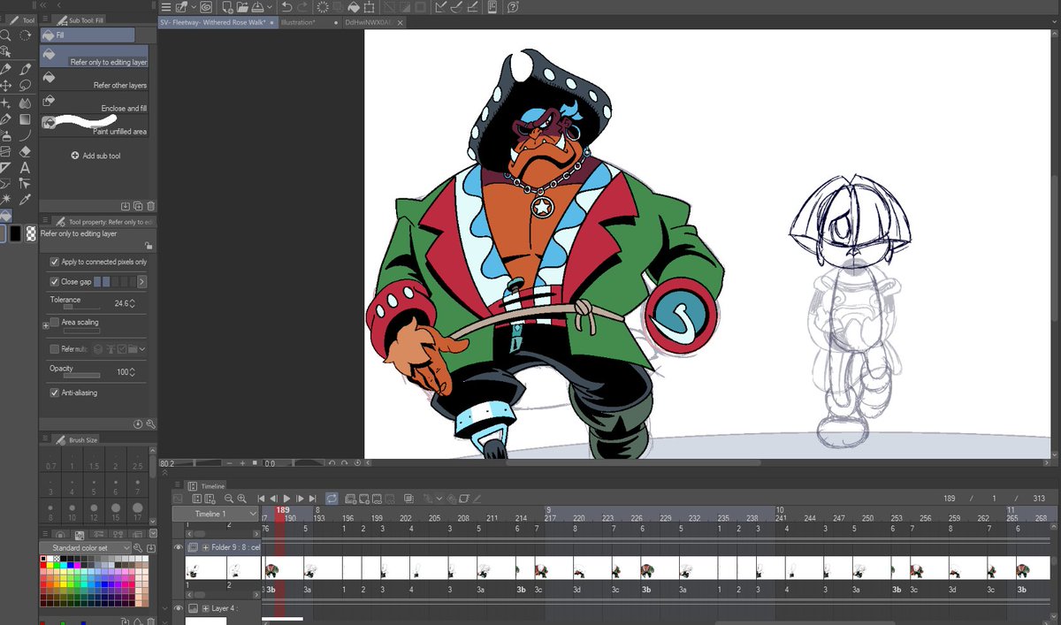Zoom out the Timeline view
Screen dimensions: 1061x625
[229, 499]
